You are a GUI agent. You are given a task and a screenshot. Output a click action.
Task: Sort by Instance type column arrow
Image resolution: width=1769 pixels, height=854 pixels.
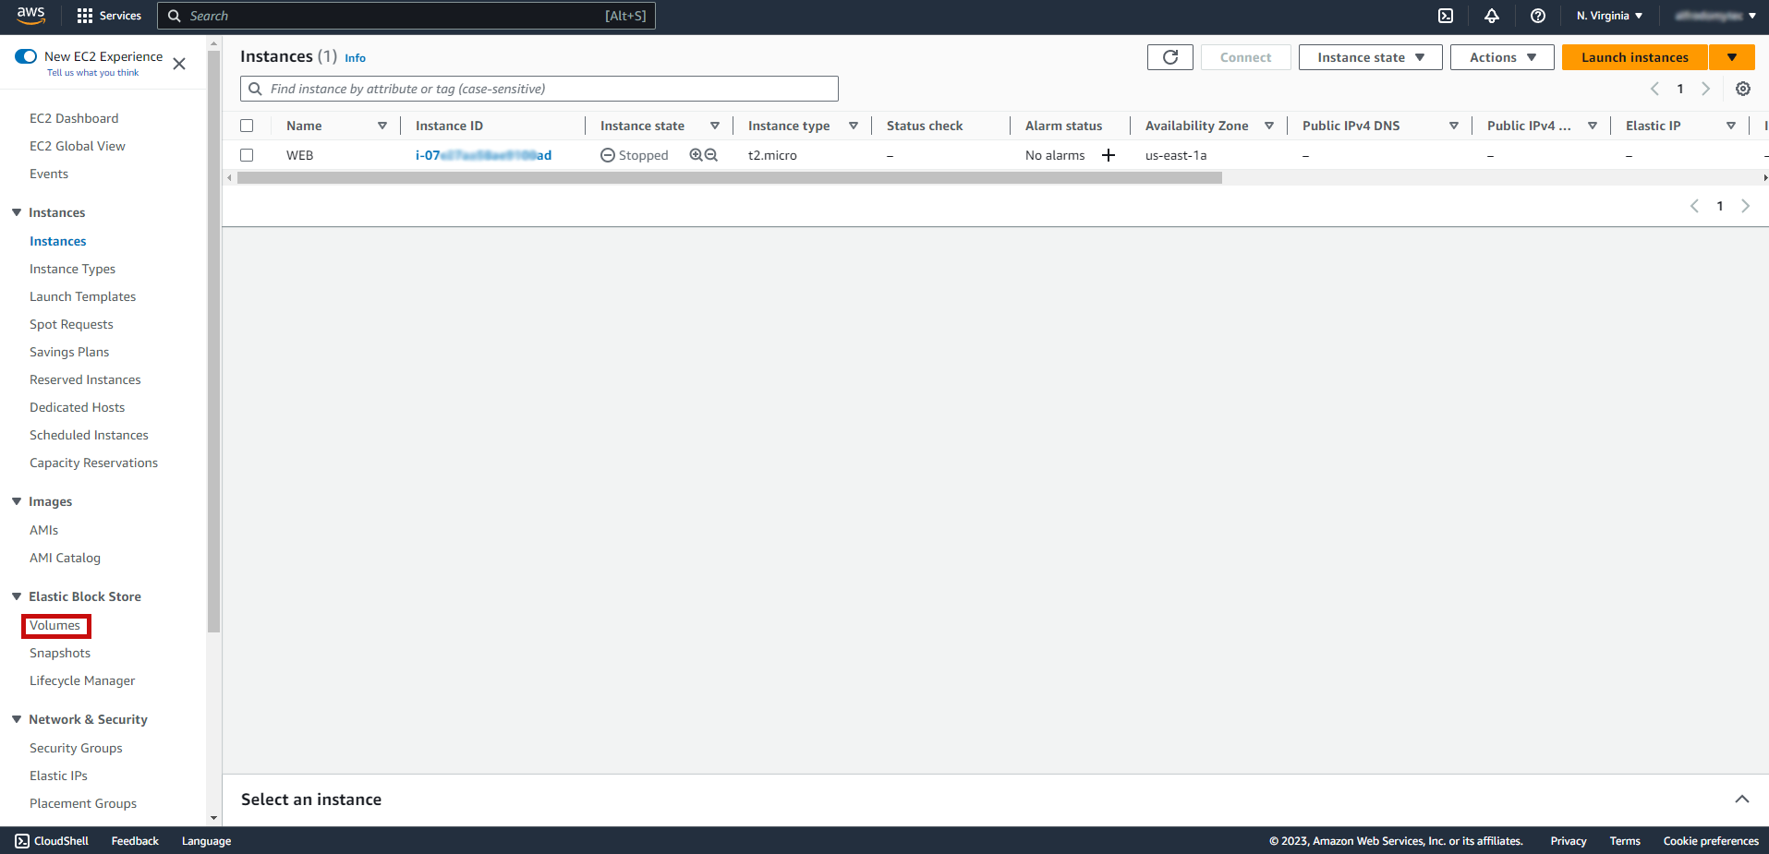click(x=854, y=126)
